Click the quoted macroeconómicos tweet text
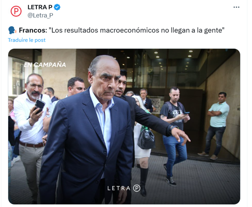Image resolution: width=252 pixels, height=207 pixels. [136, 30]
